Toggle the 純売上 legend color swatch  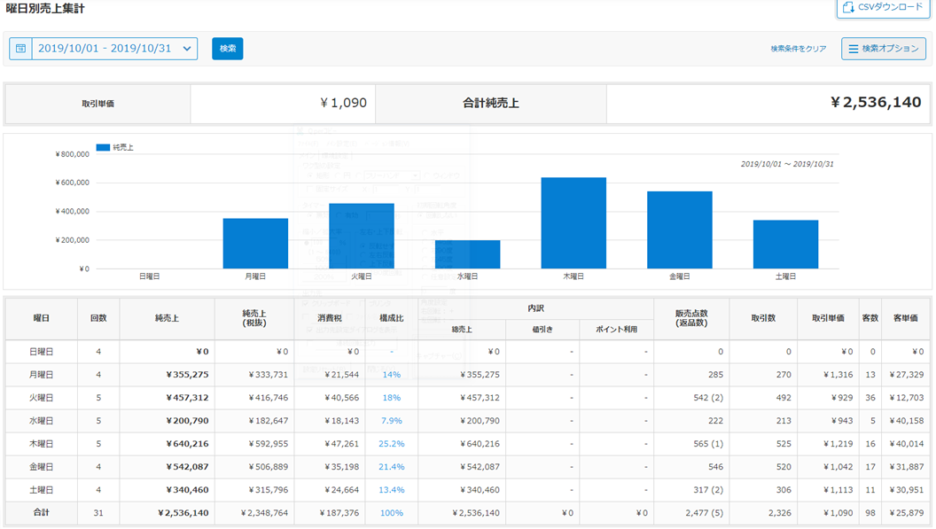point(103,148)
